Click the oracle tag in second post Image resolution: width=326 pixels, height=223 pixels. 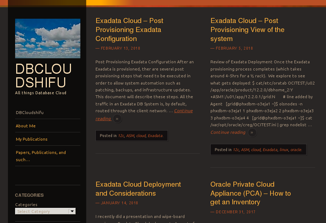coord(296,150)
